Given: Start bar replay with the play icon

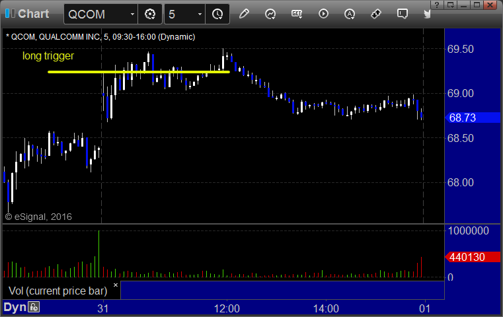Looking at the screenshot, I should point(323,14).
